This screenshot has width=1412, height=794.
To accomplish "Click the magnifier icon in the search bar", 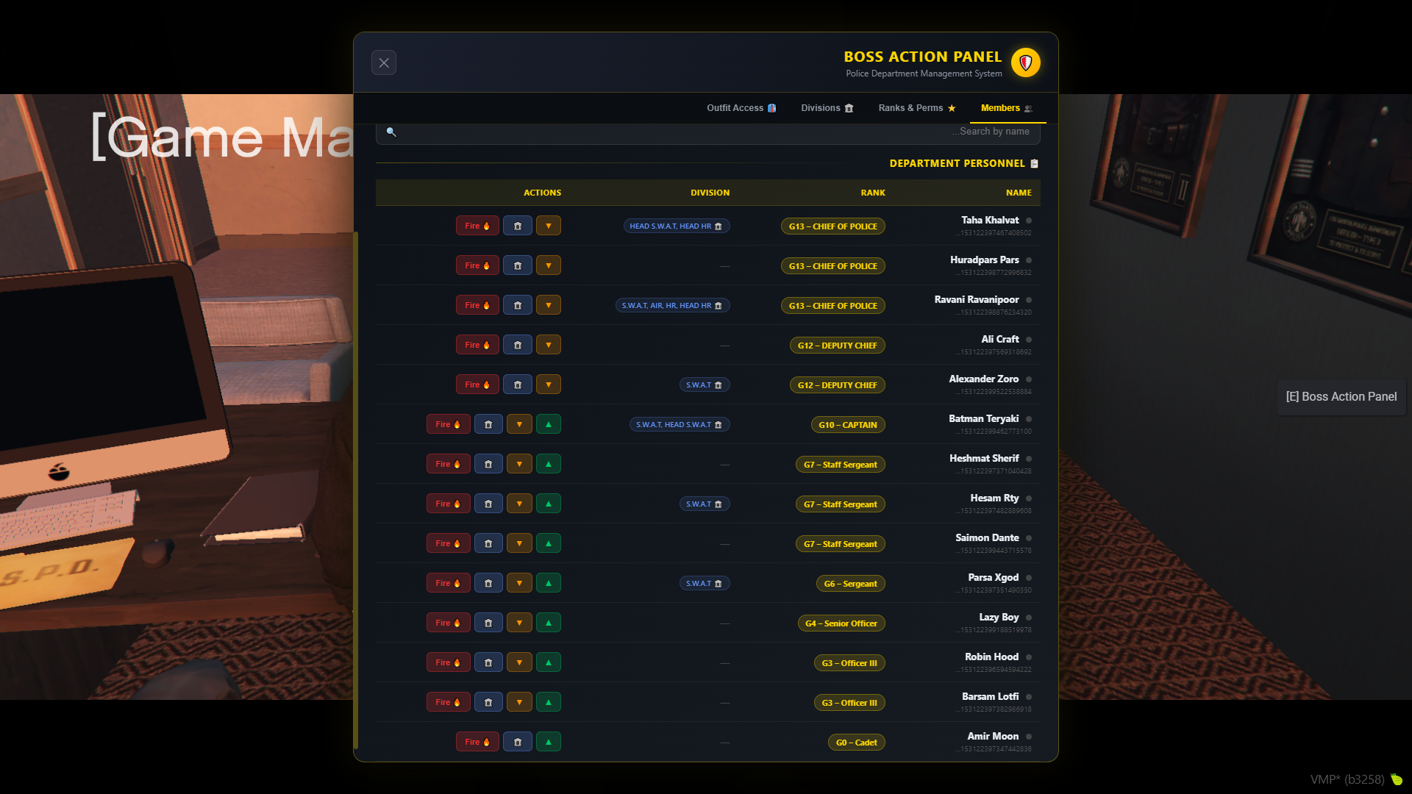I will point(391,132).
